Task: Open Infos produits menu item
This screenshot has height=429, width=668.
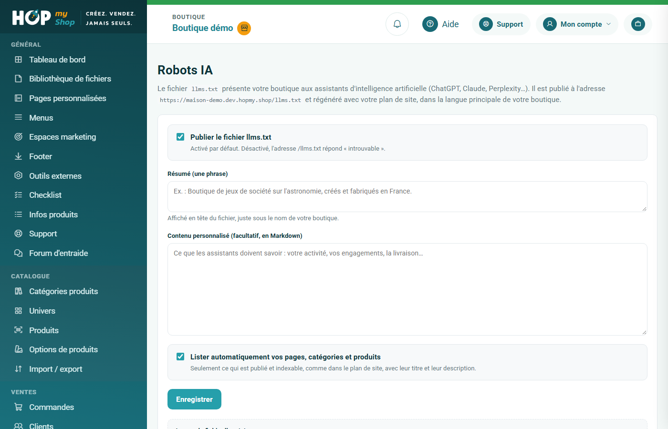Action: (x=53, y=214)
